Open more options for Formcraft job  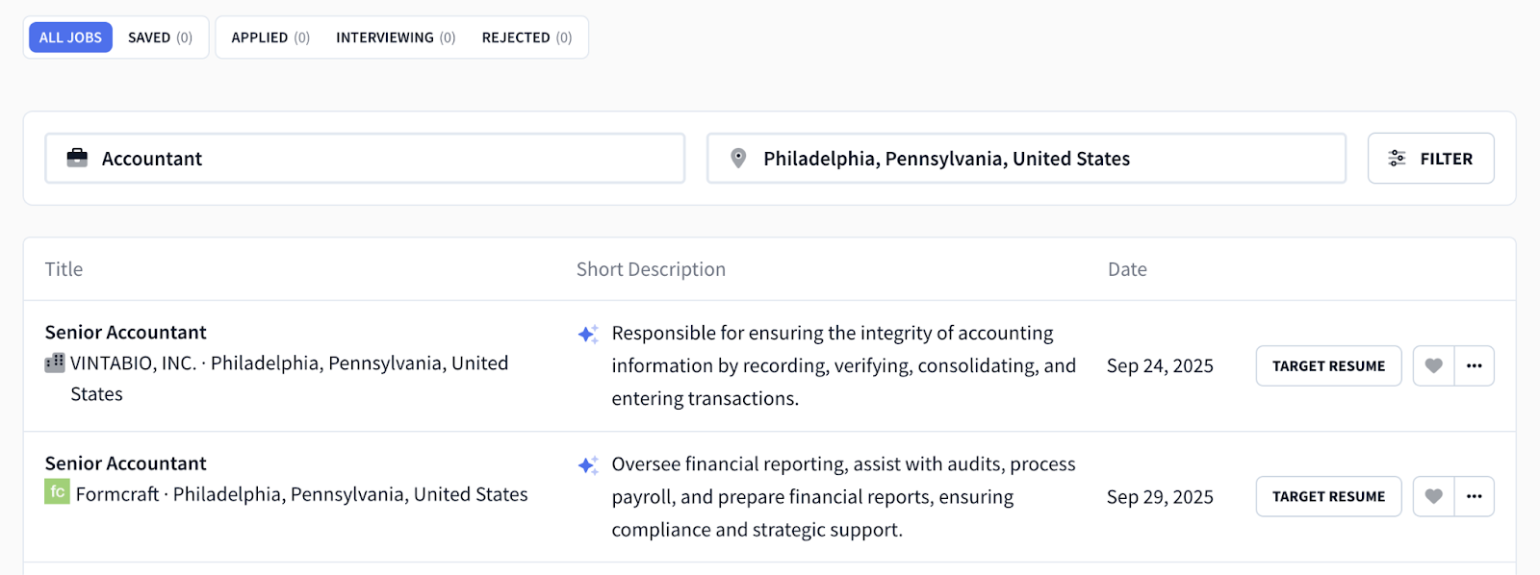1475,497
